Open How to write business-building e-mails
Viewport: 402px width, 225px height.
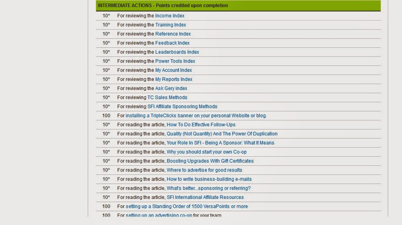click(209, 179)
